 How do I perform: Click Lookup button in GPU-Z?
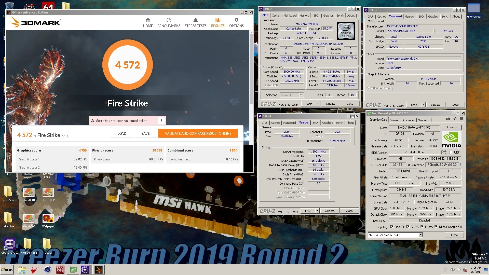point(452,127)
